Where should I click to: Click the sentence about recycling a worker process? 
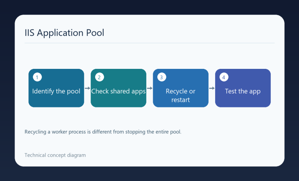coord(103,132)
